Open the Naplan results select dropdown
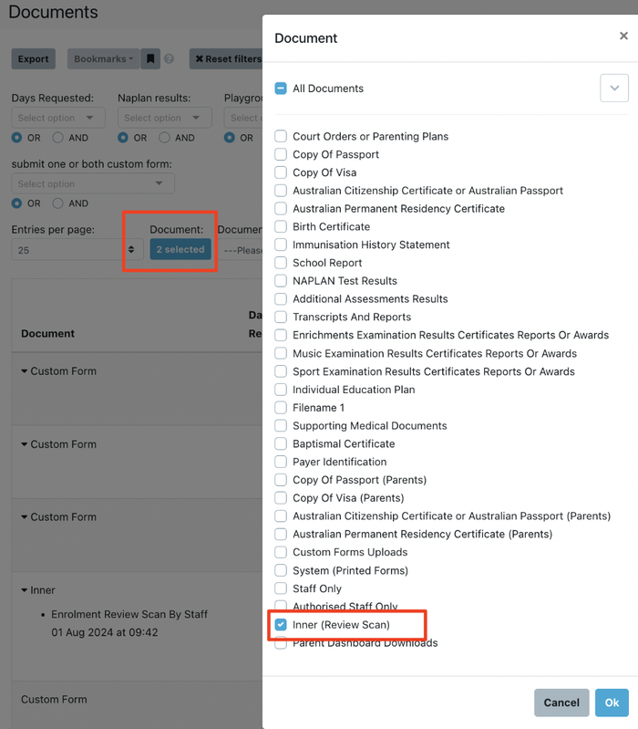638x729 pixels. (164, 118)
